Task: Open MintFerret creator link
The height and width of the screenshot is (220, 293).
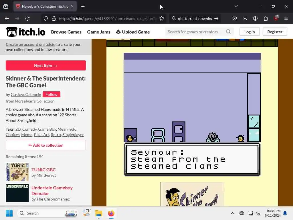Action: pos(46,176)
